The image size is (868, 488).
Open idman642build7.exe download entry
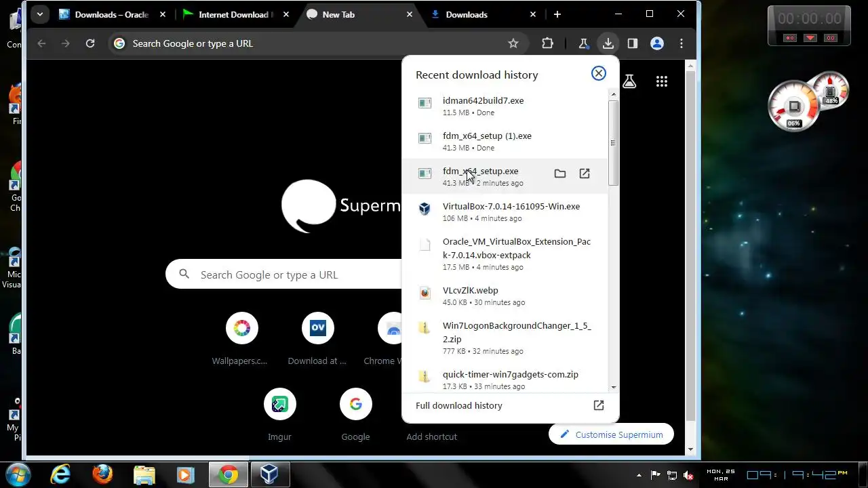[x=505, y=106]
